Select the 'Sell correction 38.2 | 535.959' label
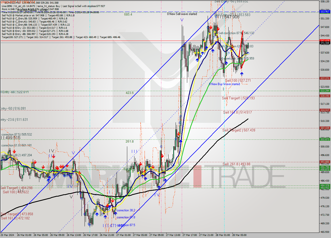 tap(236, 58)
